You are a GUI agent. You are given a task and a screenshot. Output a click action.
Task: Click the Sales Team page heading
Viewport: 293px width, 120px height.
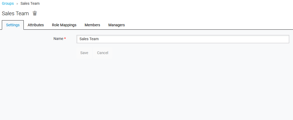point(15,13)
